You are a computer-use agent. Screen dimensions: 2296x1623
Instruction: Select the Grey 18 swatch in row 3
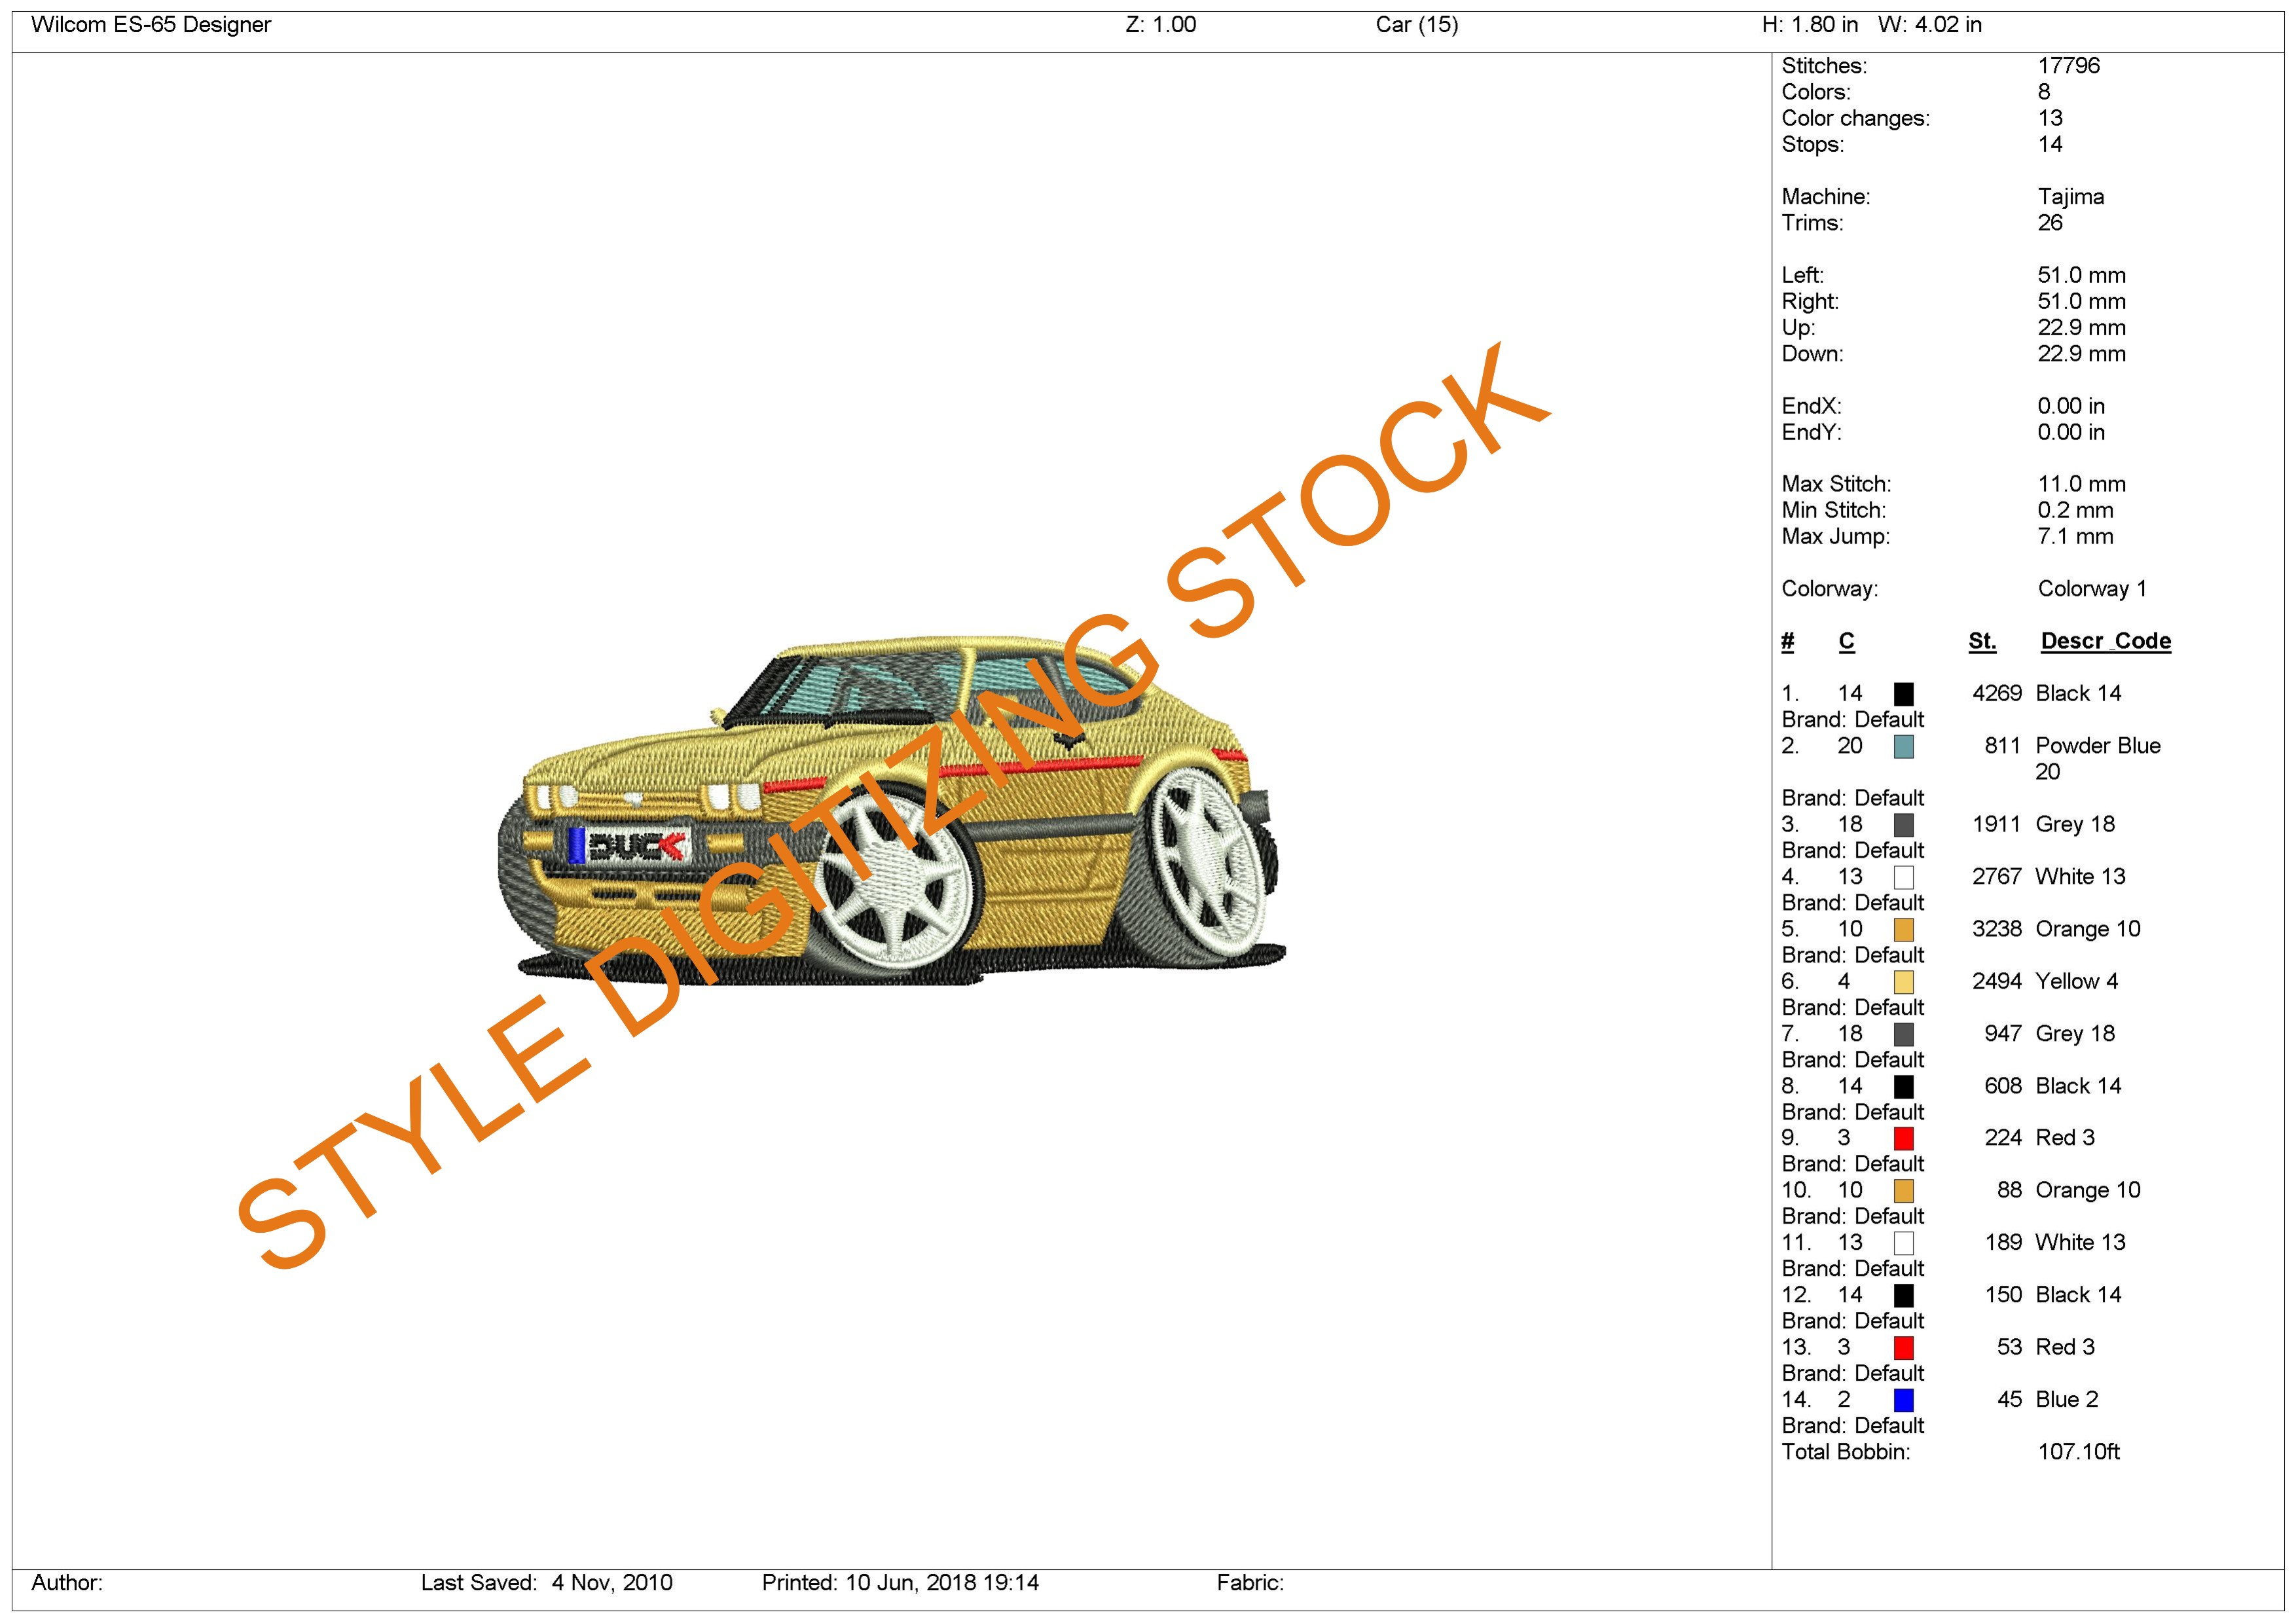point(1903,825)
